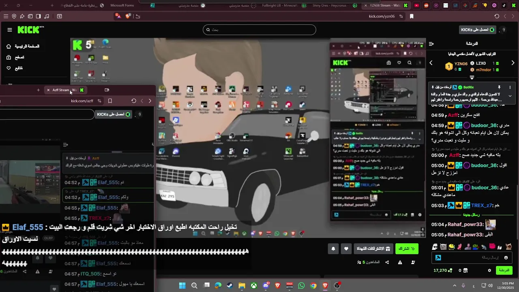Click the gift subscriptions button
The image size is (519, 292).
click(373, 249)
